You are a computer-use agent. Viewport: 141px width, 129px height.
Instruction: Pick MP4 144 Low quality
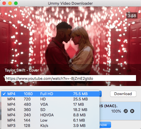click(x=50, y=120)
